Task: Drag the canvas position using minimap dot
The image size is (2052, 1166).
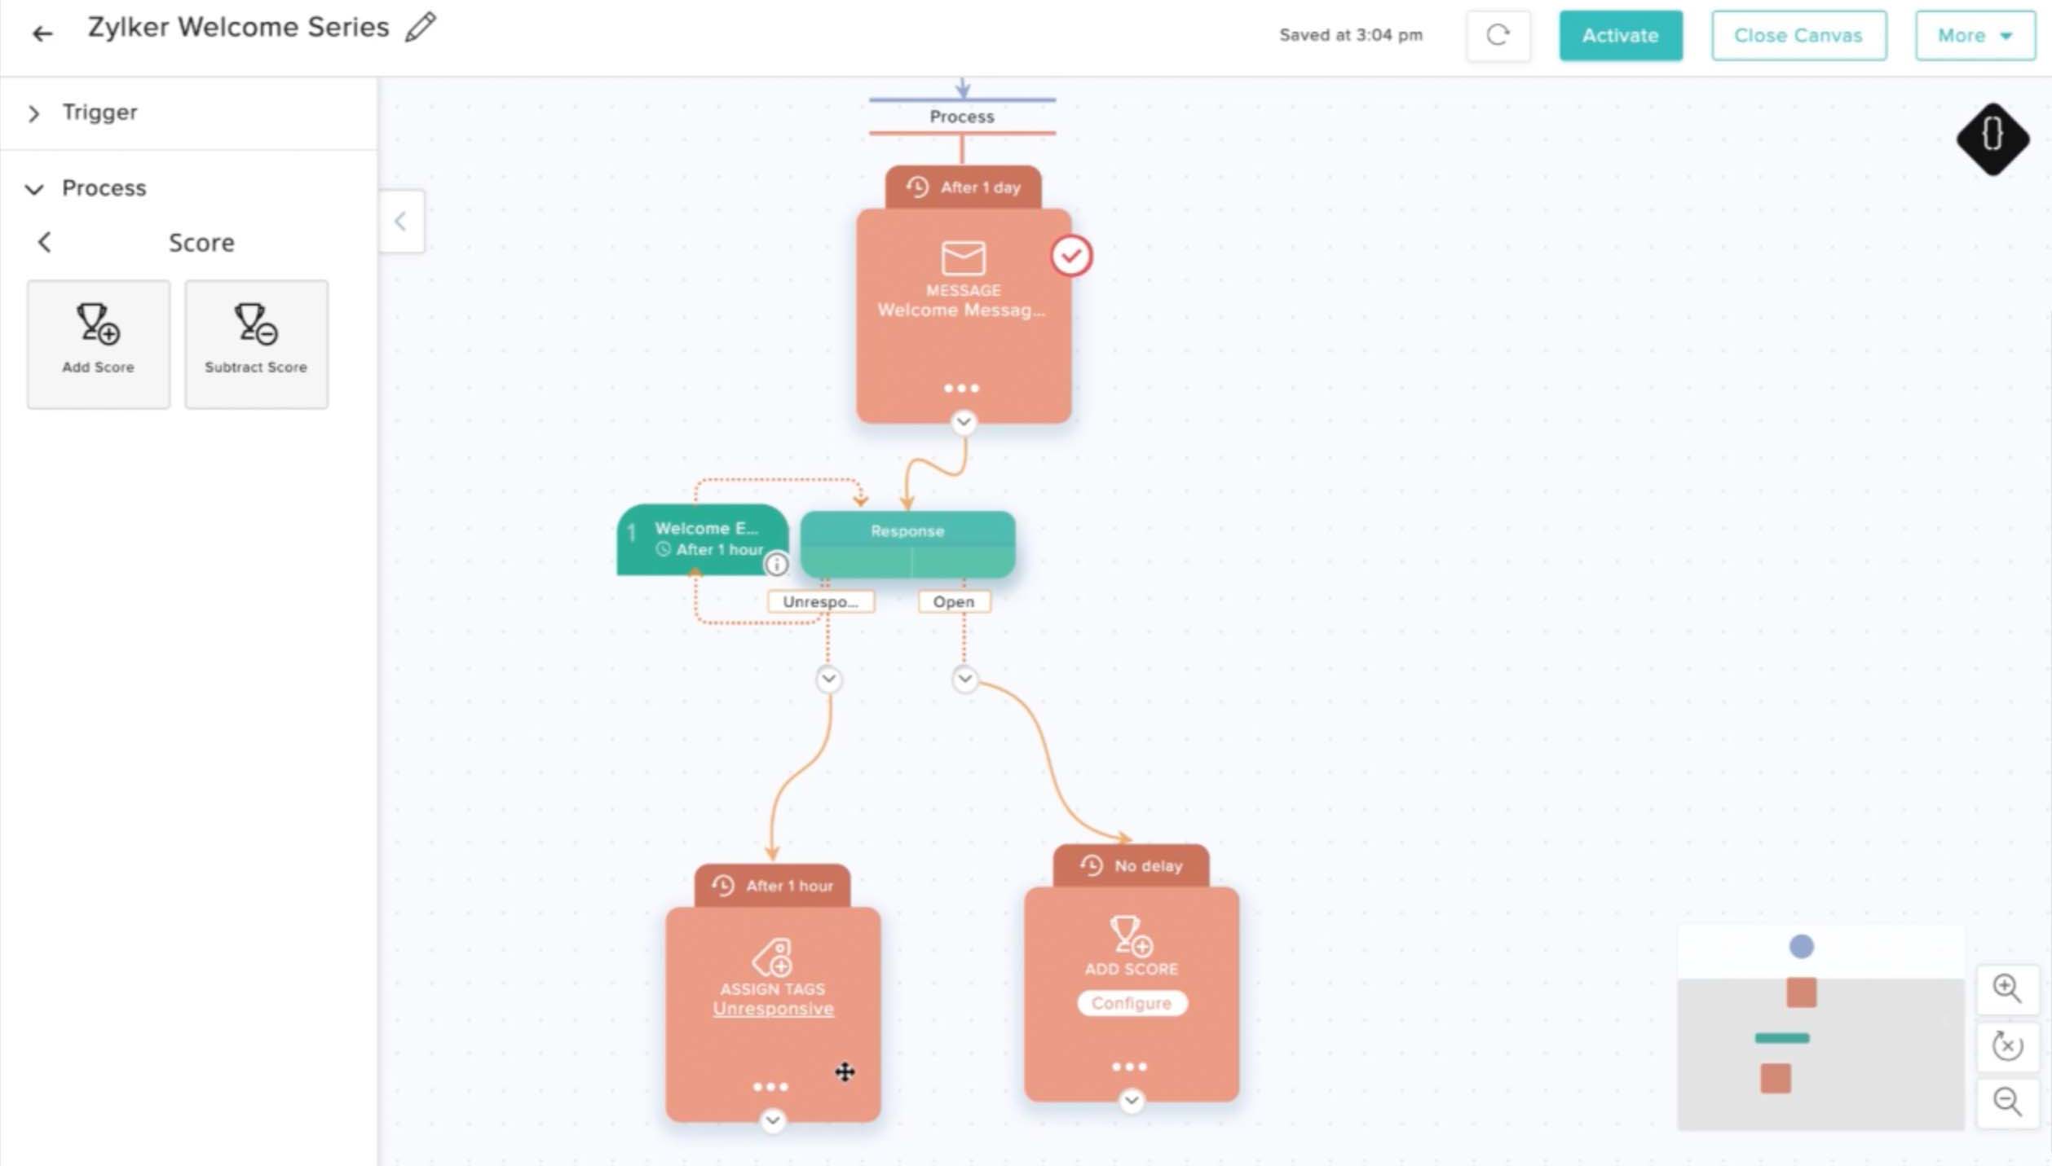Action: (1801, 945)
